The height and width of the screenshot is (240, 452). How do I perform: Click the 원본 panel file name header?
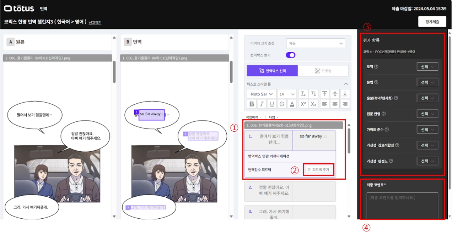(57, 58)
